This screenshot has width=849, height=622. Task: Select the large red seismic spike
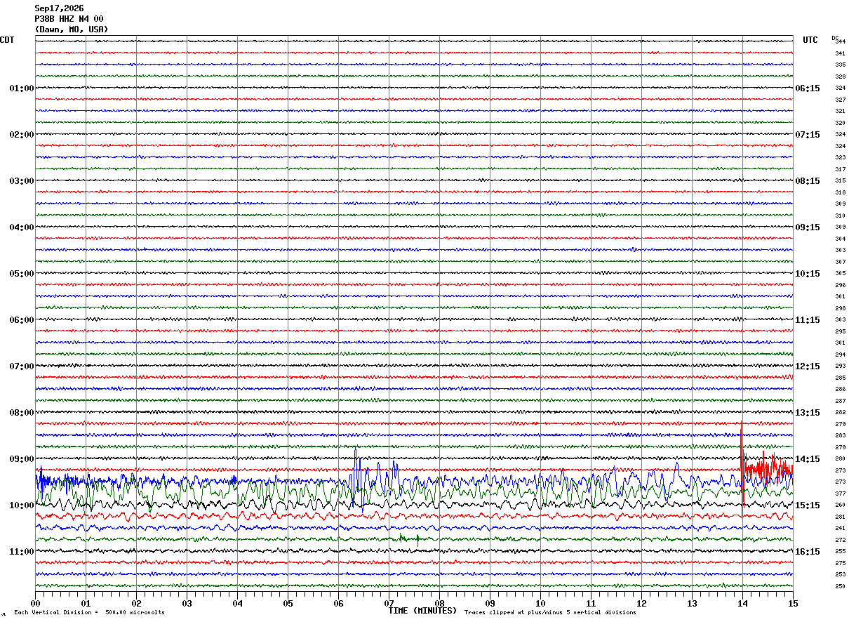(742, 463)
